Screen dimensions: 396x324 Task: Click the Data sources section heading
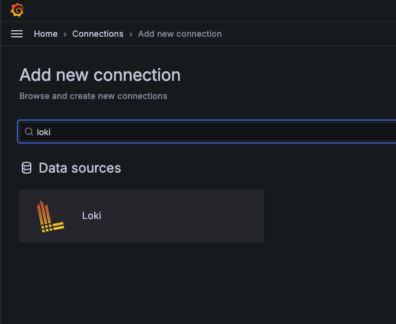(80, 168)
